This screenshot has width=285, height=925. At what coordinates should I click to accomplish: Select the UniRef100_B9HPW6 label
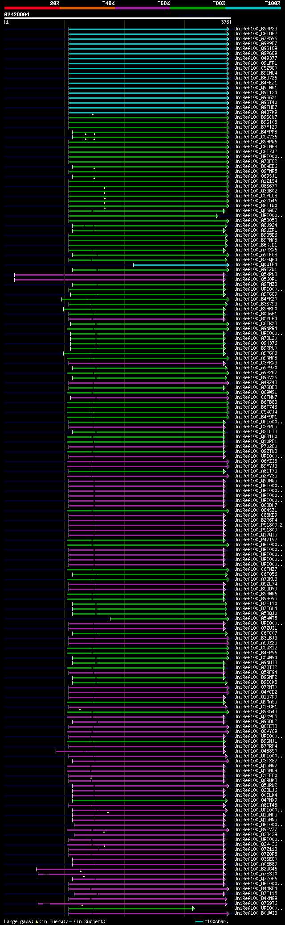coord(256,142)
